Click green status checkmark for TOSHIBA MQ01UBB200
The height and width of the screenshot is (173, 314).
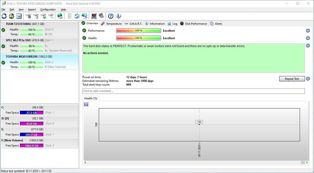click(3, 63)
